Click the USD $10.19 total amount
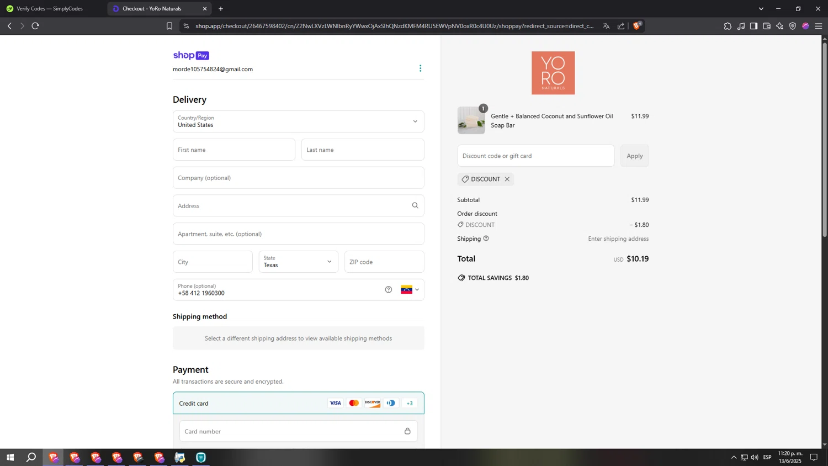This screenshot has height=466, width=828. pyautogui.click(x=631, y=259)
